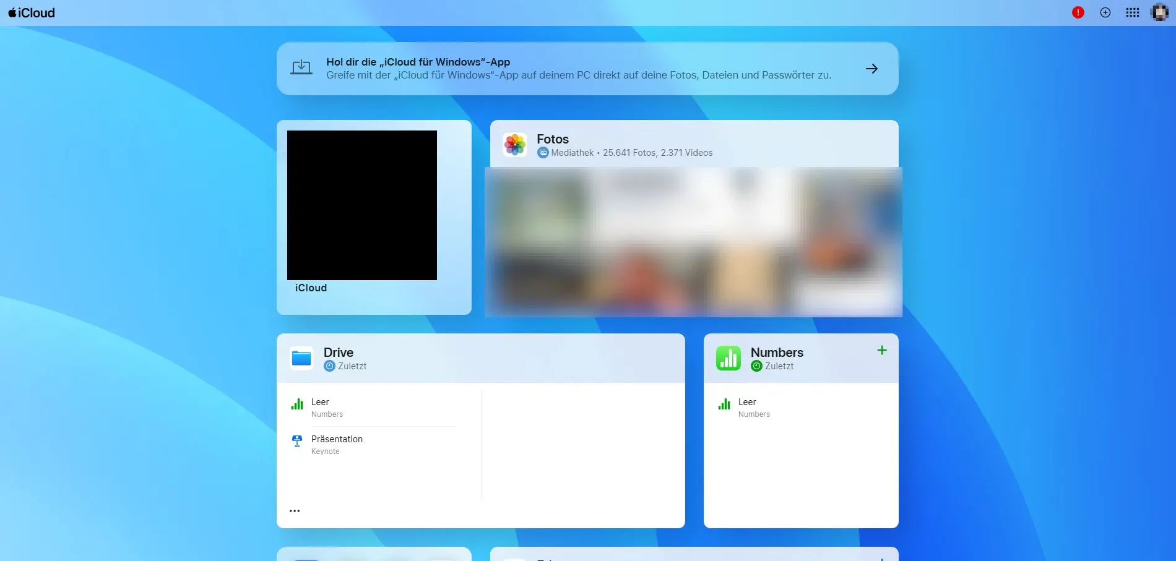Open the Präsentation Keynote file
This screenshot has width=1176, height=561.
pos(337,439)
